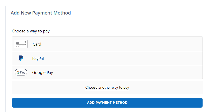Click the credit card icon

(x=21, y=44)
